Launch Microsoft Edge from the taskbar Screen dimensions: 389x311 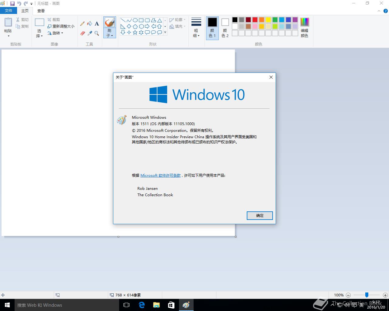coord(141,305)
